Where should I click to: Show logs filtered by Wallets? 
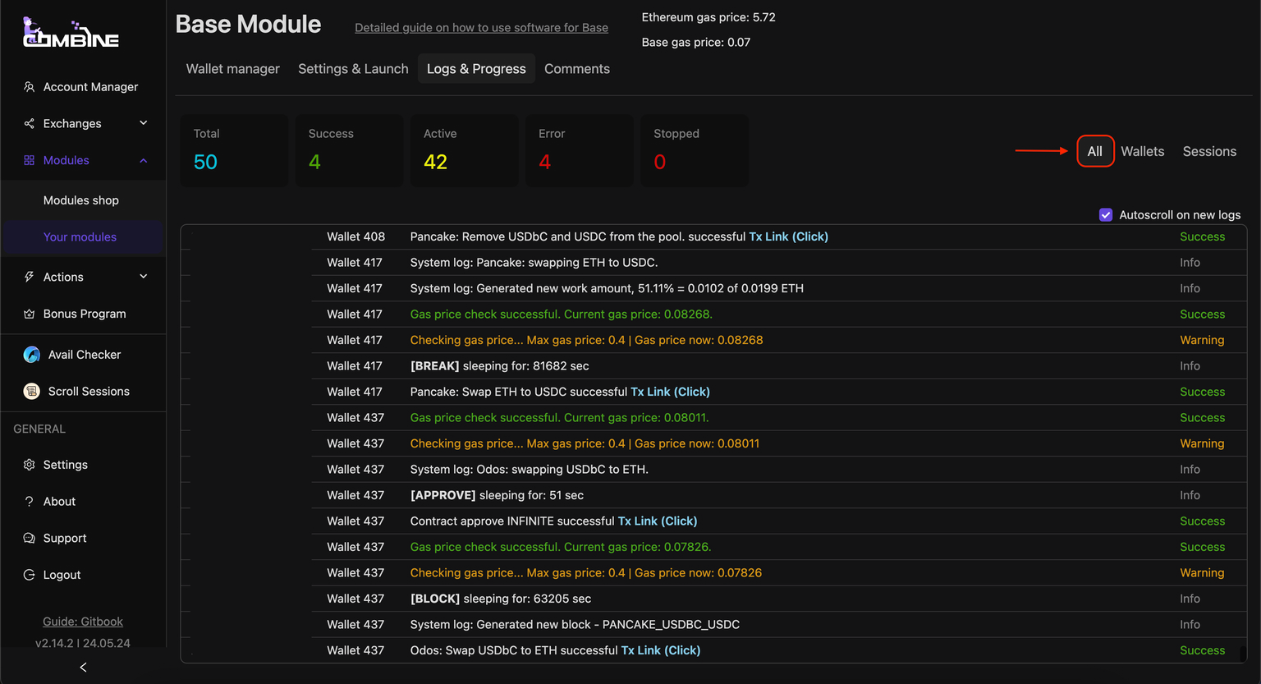pyautogui.click(x=1142, y=151)
